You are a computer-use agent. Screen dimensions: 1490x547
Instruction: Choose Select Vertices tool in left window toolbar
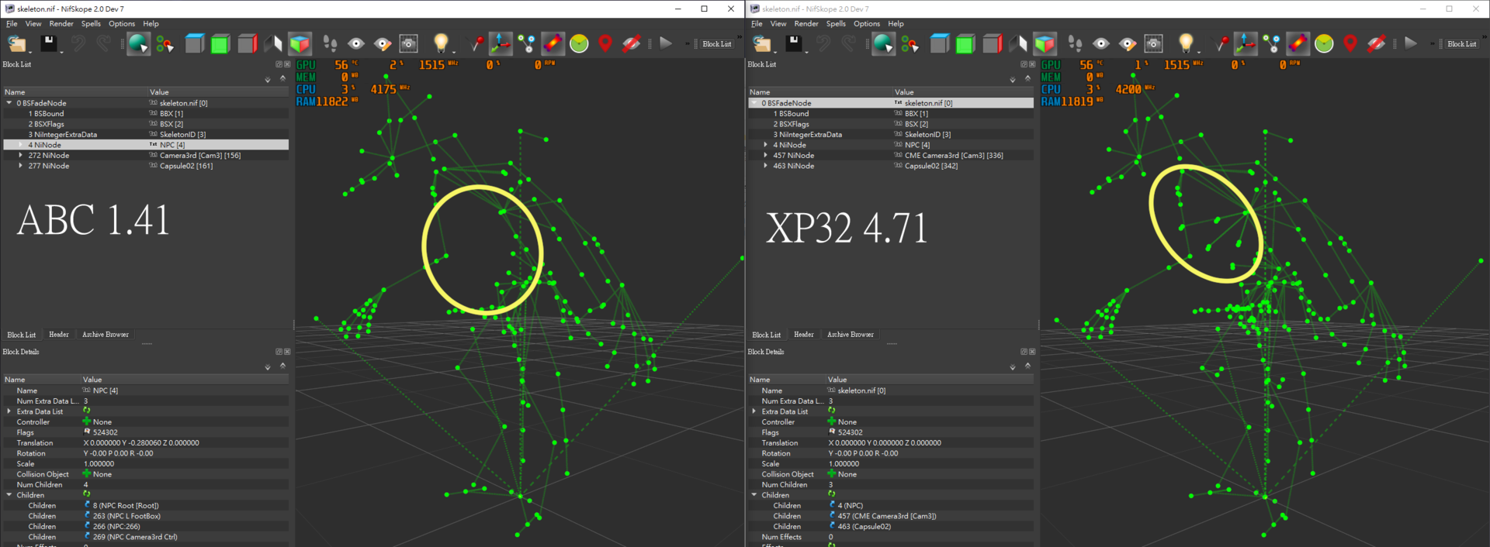tap(165, 44)
